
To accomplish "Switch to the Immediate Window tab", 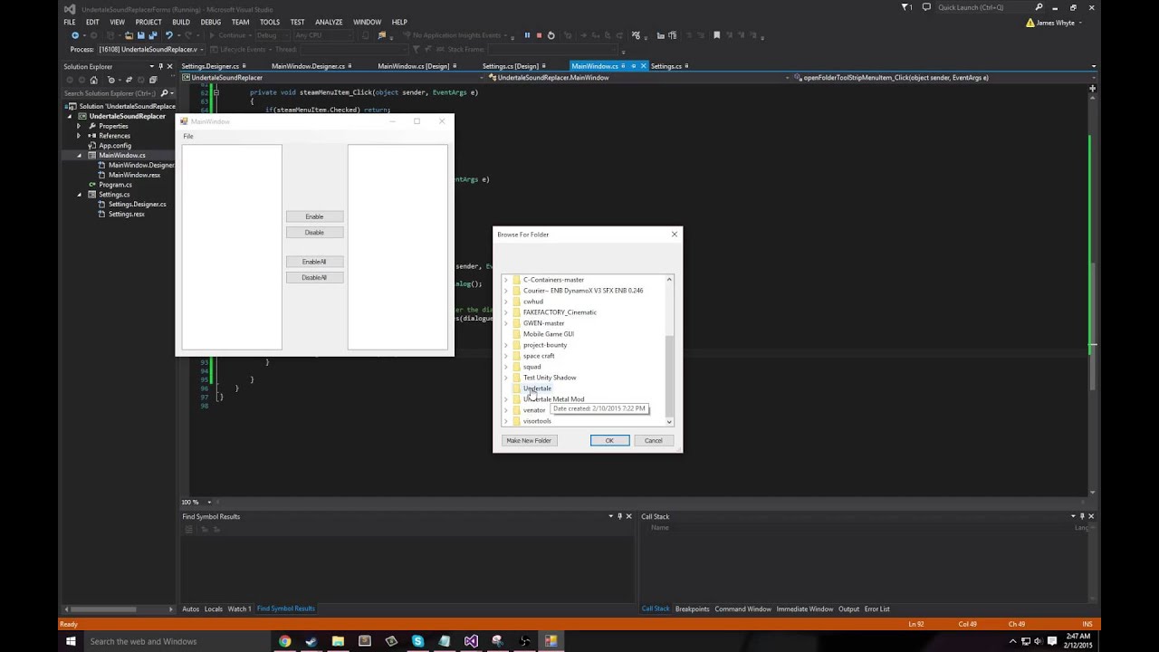I will [x=805, y=609].
